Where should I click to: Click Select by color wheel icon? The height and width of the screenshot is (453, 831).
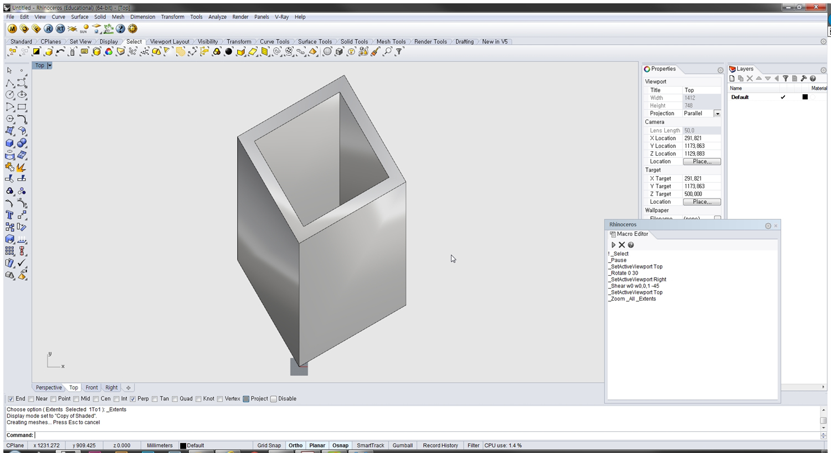click(109, 52)
